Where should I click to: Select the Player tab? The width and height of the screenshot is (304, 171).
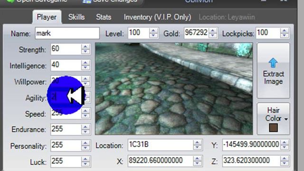click(x=47, y=17)
